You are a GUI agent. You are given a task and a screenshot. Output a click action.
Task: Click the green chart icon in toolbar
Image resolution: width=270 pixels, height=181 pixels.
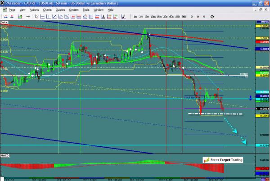coord(19,17)
